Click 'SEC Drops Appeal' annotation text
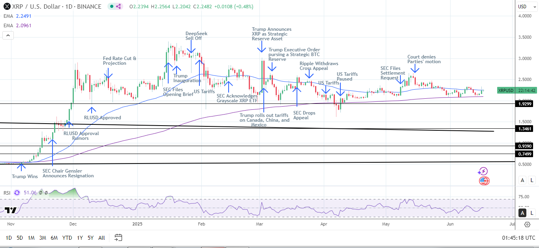Screen dimensions: 539x248 [304, 115]
